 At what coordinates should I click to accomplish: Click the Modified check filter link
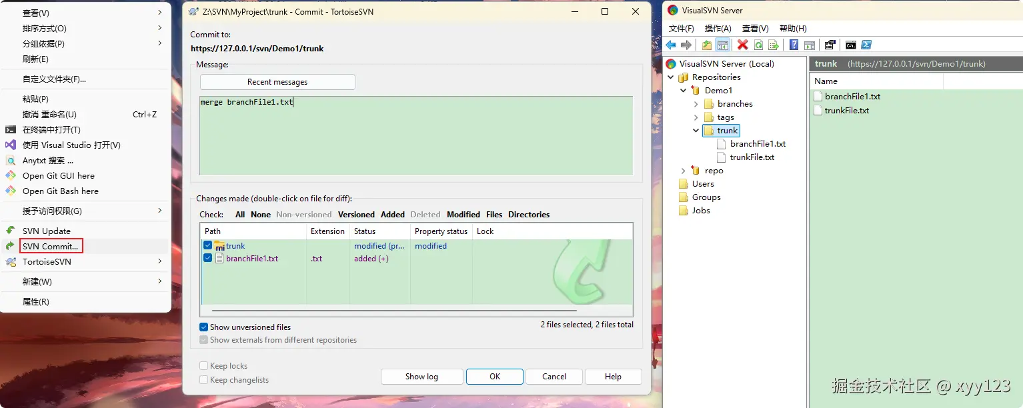pos(463,215)
